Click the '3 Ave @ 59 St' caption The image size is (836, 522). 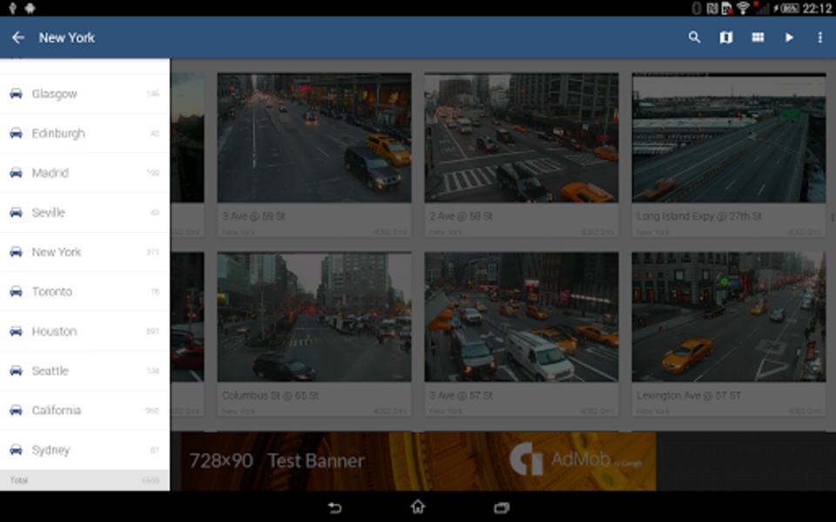point(253,217)
